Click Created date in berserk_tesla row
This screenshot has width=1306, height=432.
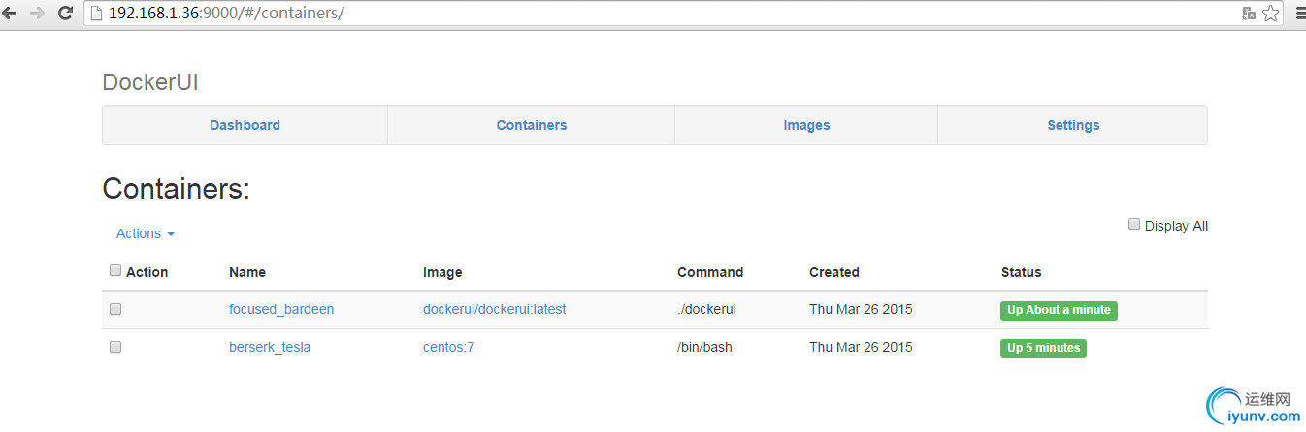(861, 347)
